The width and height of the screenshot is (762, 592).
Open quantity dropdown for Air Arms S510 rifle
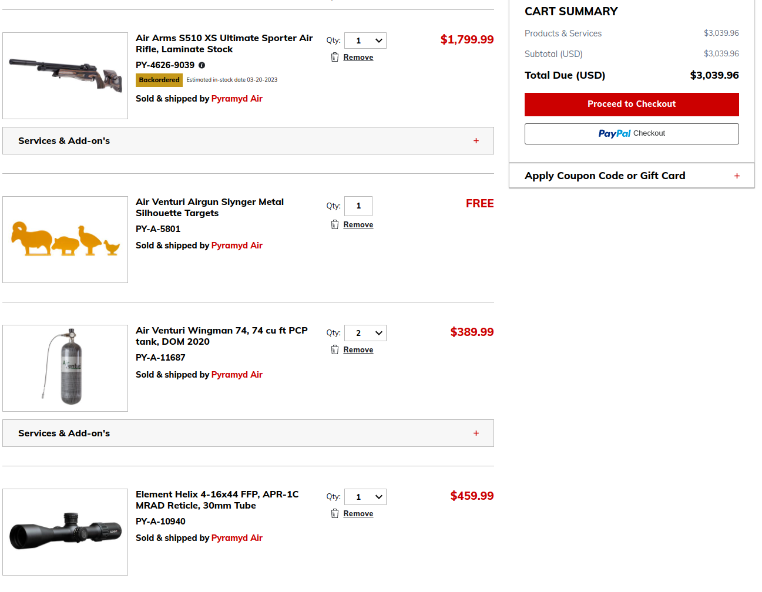coord(365,41)
